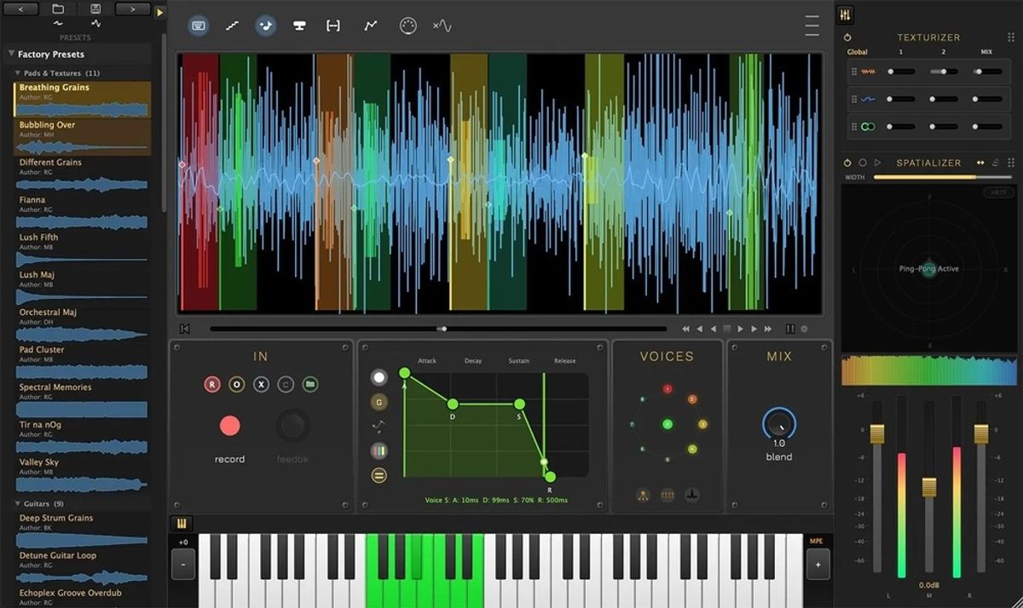The width and height of the screenshot is (1023, 608).
Task: Adjust the noise texture MIX slider
Action: (988, 72)
